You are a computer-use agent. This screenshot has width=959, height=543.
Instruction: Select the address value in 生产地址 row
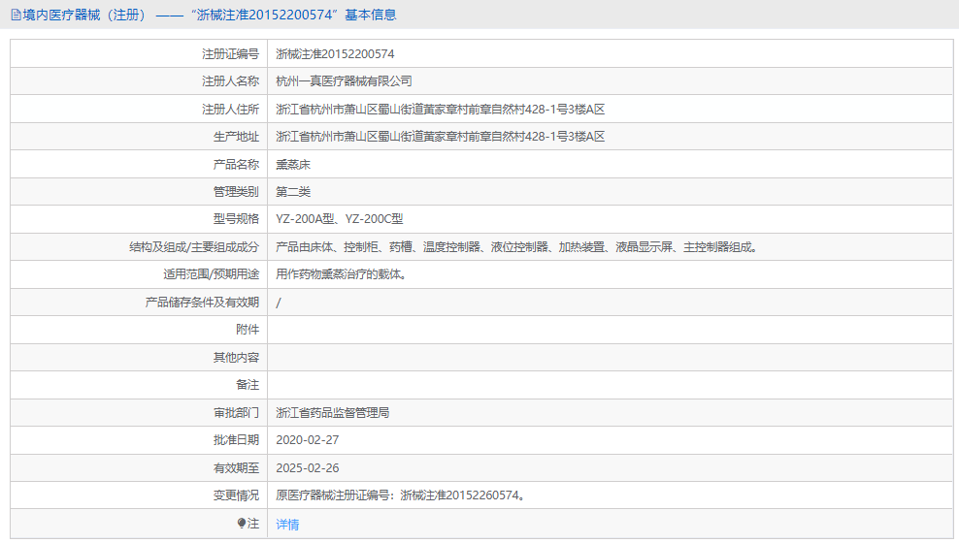click(441, 136)
